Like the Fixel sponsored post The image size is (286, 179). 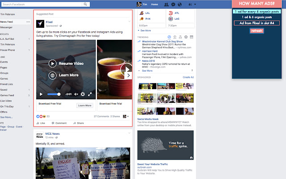41,123
